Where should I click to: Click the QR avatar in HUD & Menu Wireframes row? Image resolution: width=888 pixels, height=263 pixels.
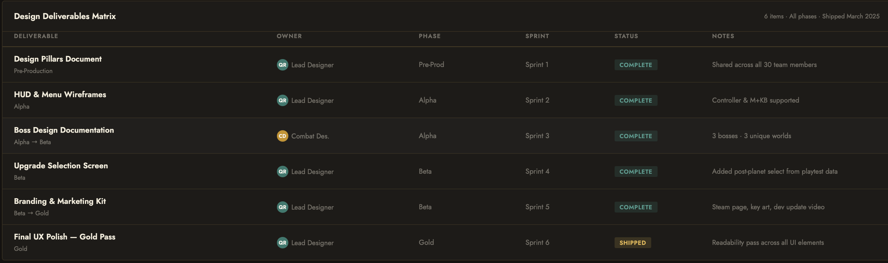[x=282, y=100]
